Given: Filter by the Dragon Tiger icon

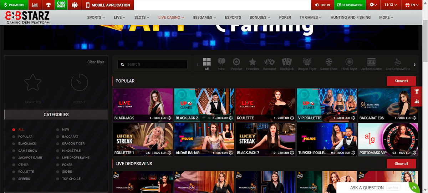Looking at the screenshot, I should [307, 64].
